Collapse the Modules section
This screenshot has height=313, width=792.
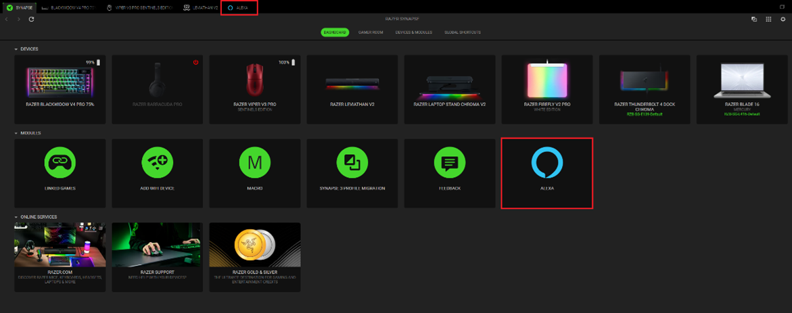[16, 133]
